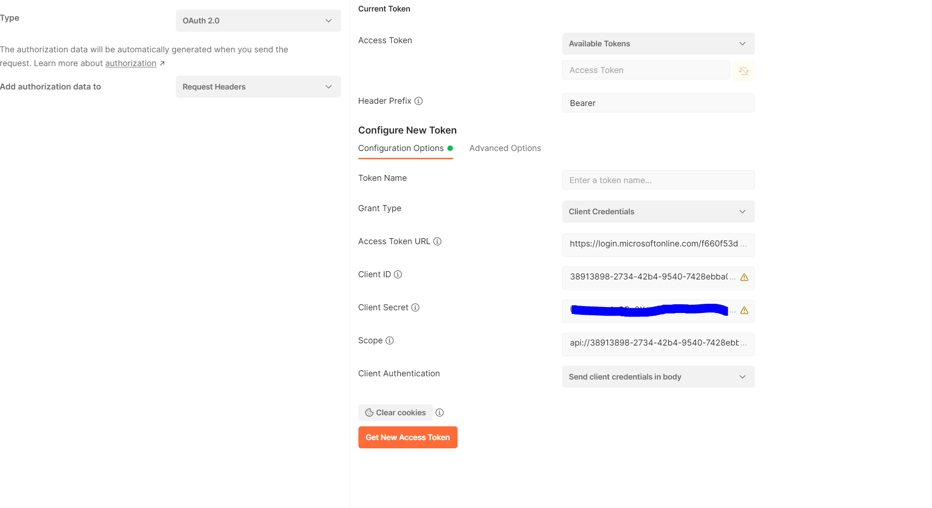Image resolution: width=932 pixels, height=508 pixels.
Task: Click the Clear cookies button
Action: coord(395,413)
